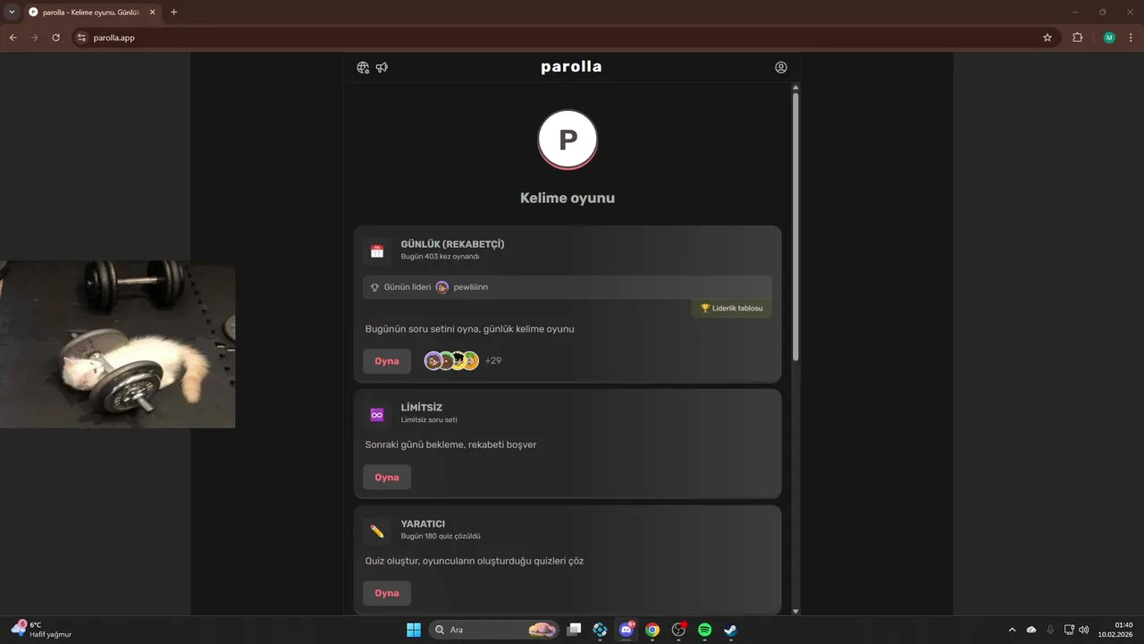Viewport: 1144px width, 644px height.
Task: Open Chrome from the taskbar
Action: 652,630
